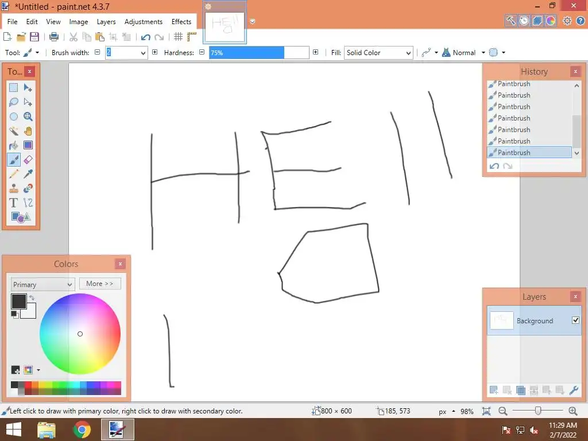Open the palette manager dropdown arrow
The height and width of the screenshot is (441, 588).
click(x=38, y=370)
